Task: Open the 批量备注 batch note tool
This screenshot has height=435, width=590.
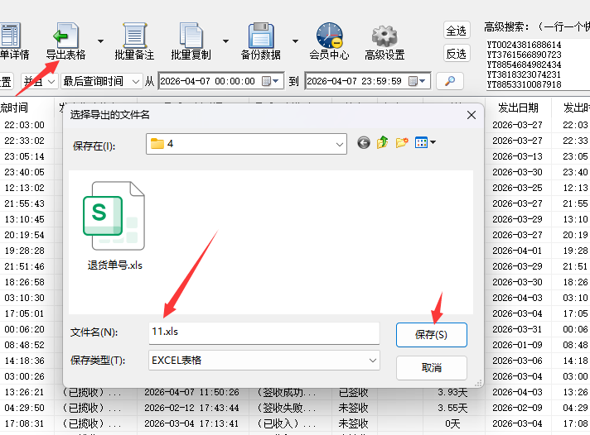Action: 134,40
